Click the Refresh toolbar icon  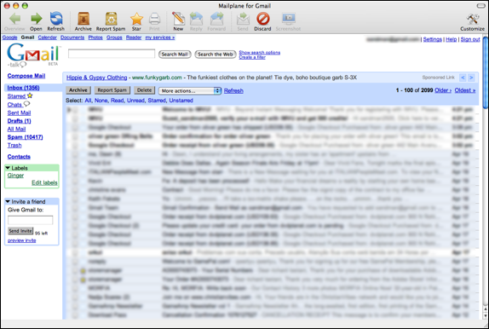click(x=56, y=19)
